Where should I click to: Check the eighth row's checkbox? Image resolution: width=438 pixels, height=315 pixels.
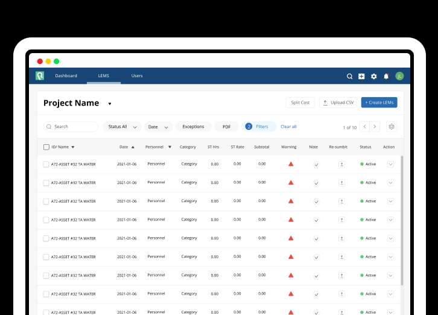coord(46,294)
